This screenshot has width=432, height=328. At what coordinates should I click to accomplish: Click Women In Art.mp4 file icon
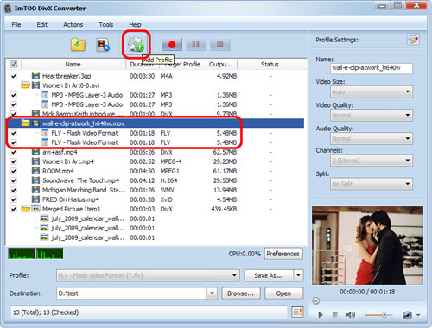coord(35,161)
